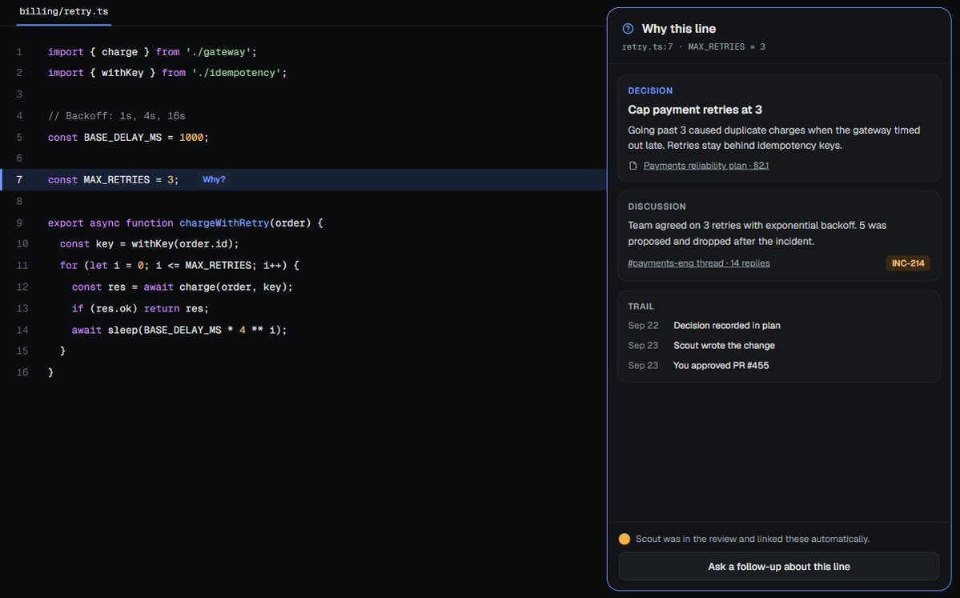
Task: Click You approved PR #455 trail entry
Action: pyautogui.click(x=721, y=365)
